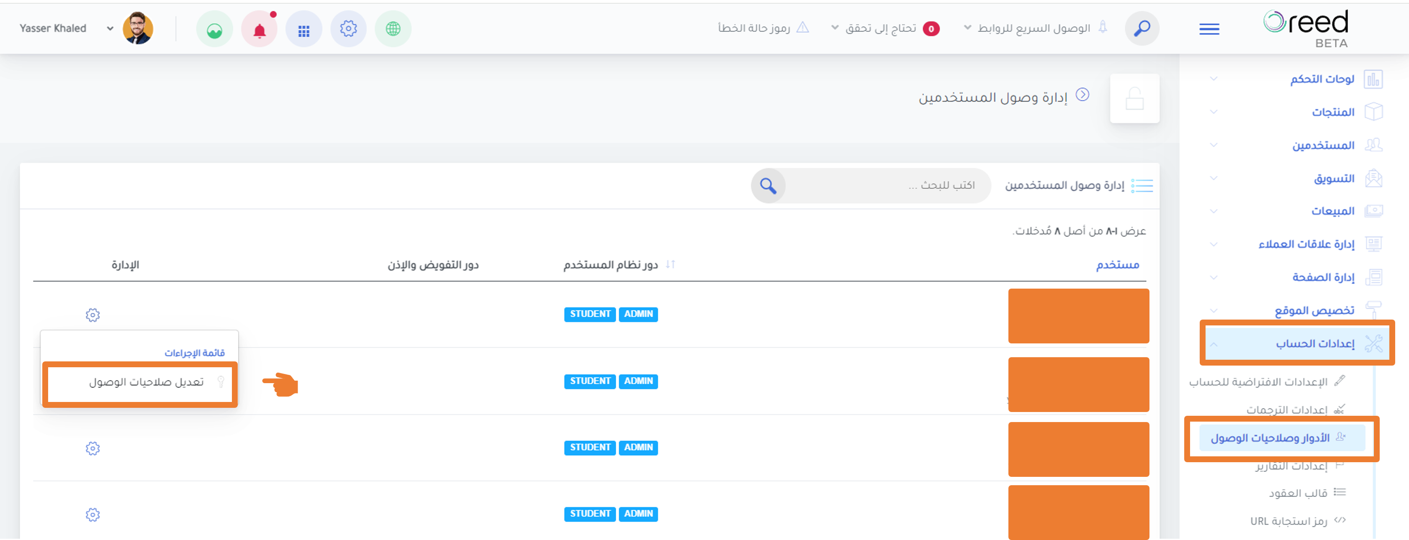The image size is (1409, 540).
Task: Open the notifications bell icon
Action: 259,29
